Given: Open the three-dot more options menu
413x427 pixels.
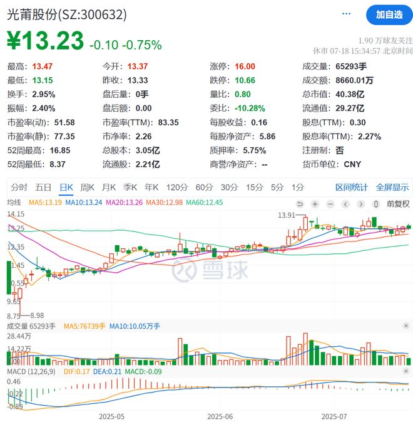Looking at the screenshot, I should click(x=346, y=14).
